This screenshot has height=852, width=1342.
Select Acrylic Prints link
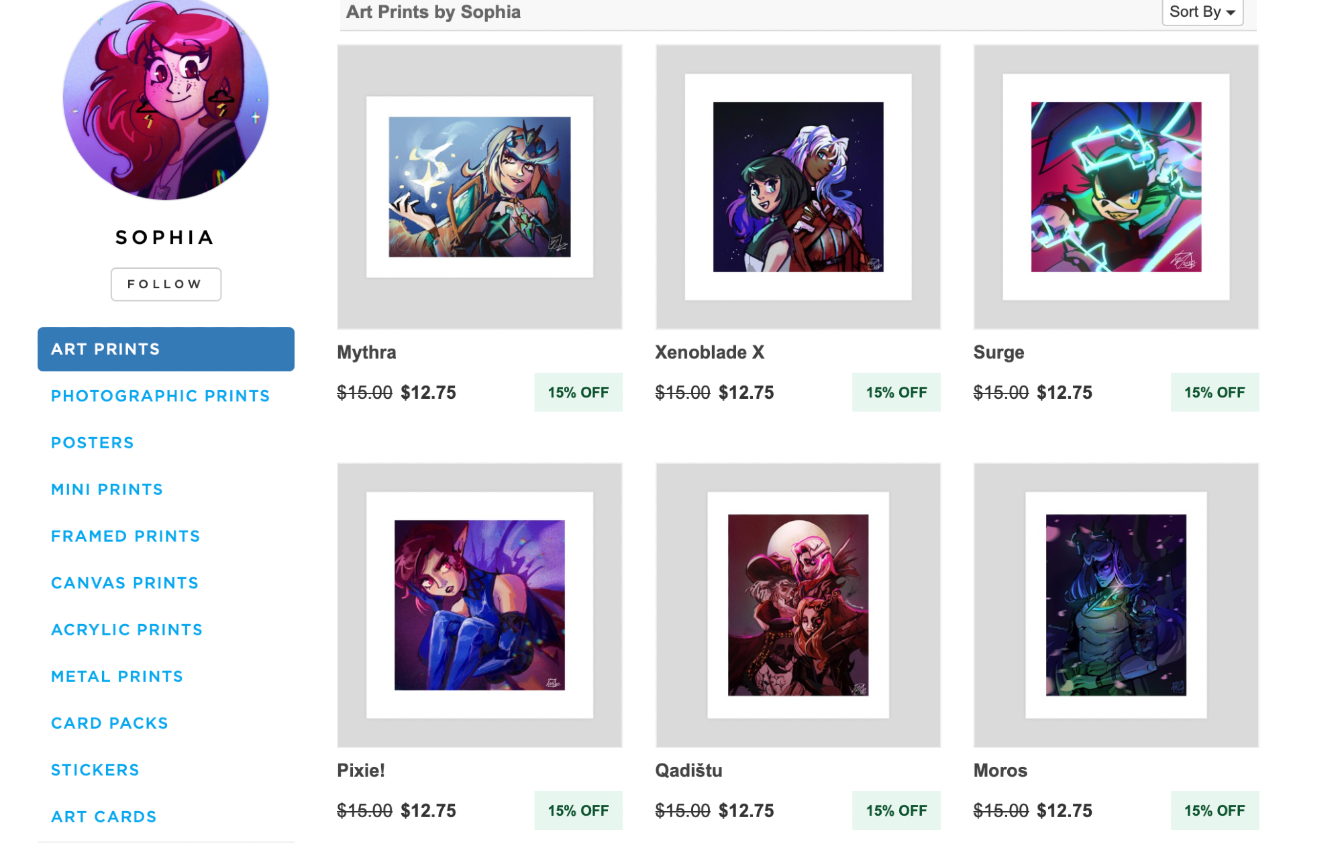(x=127, y=630)
